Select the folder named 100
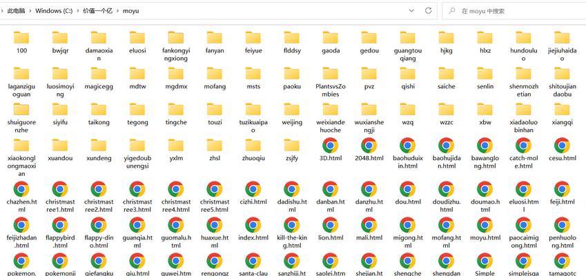Screen dimensions: 586x276 [21, 37]
